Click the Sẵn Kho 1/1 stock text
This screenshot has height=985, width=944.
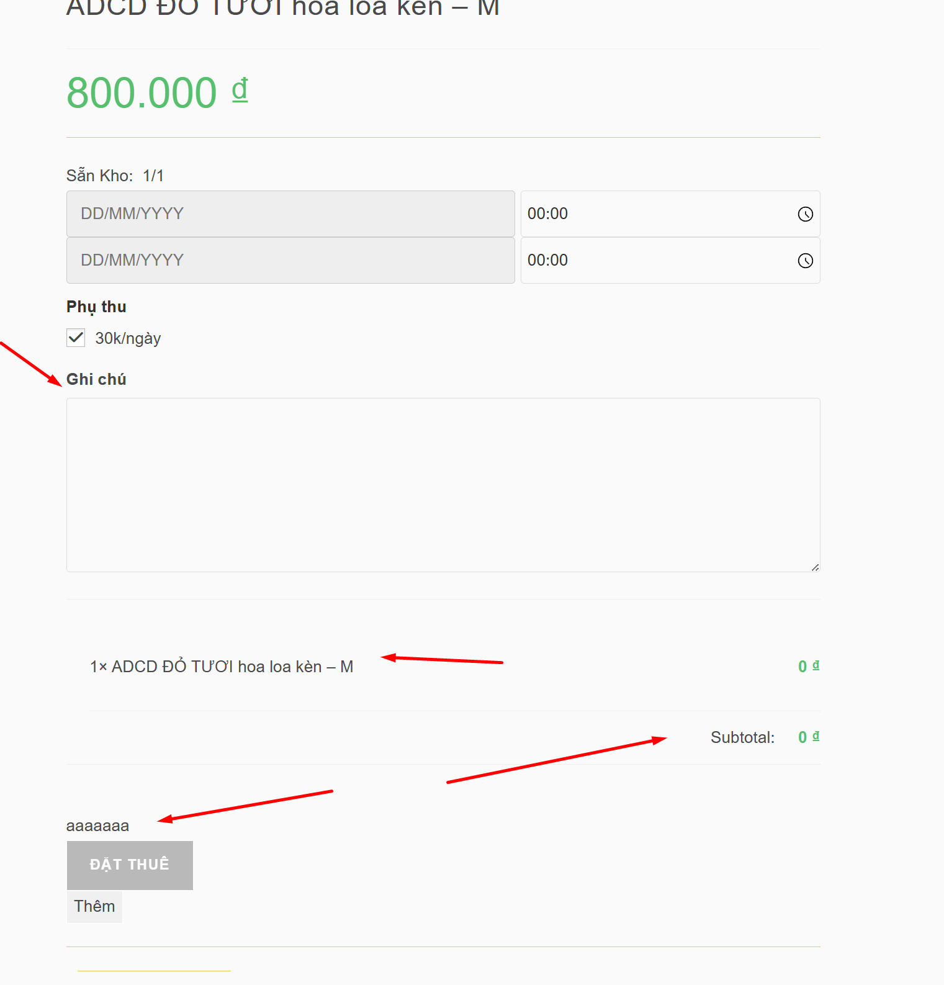pos(115,176)
